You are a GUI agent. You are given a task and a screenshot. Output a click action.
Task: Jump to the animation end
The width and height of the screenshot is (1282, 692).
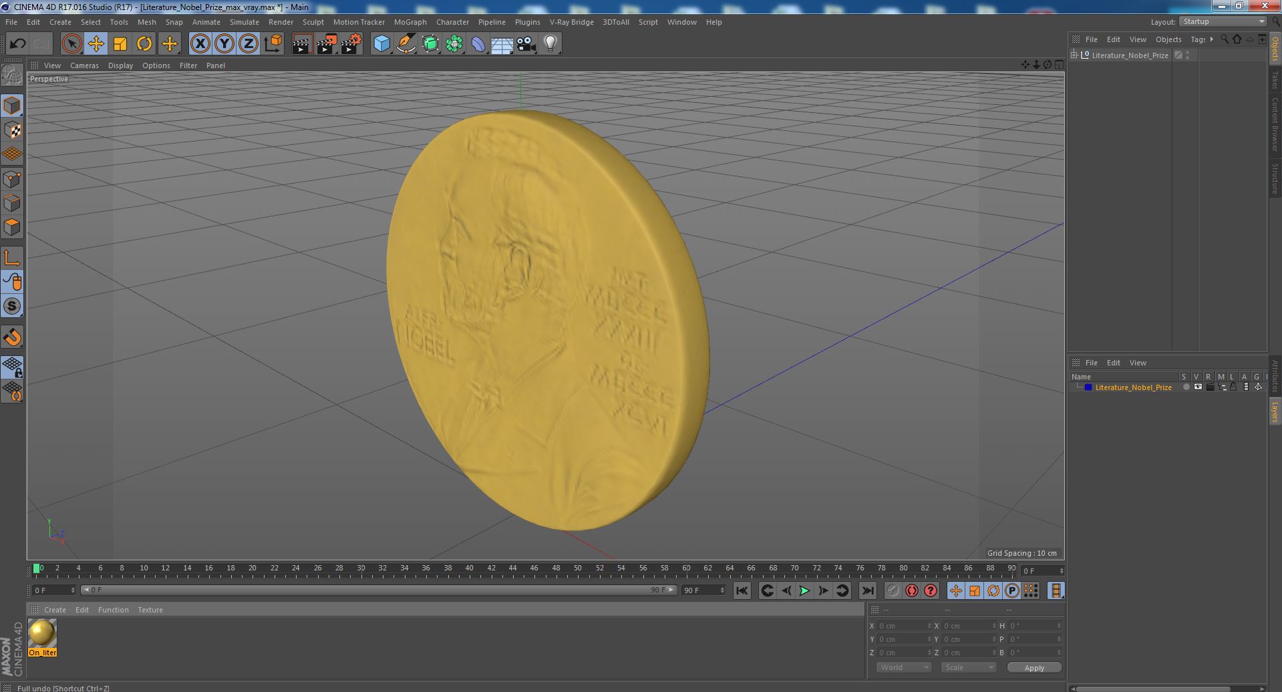coord(867,590)
